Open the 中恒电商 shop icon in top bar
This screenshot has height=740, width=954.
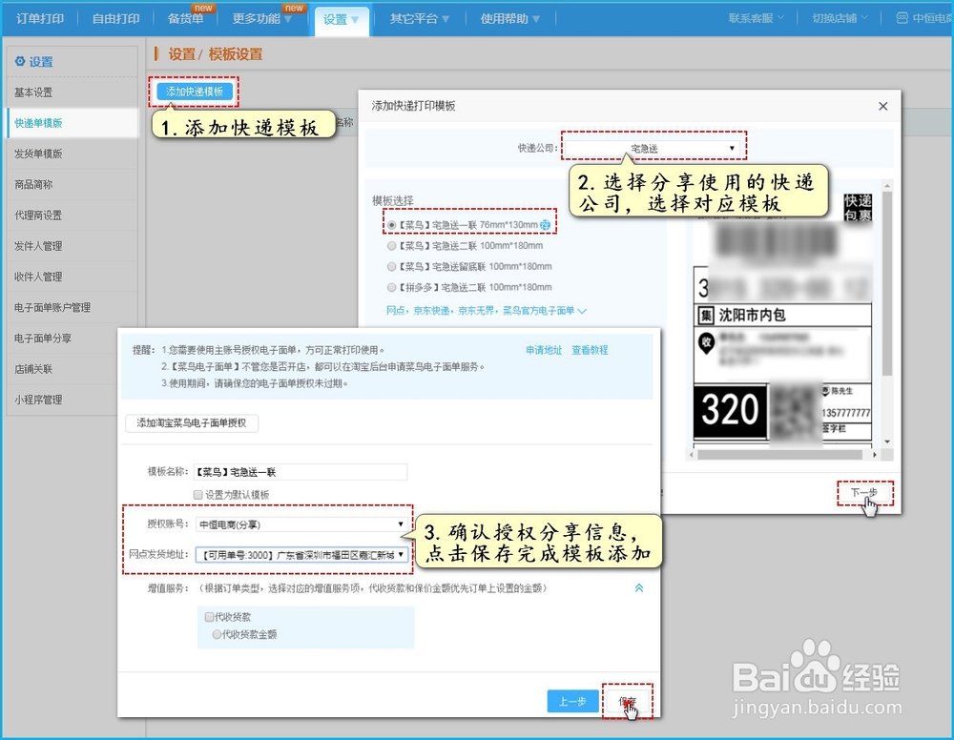(902, 18)
